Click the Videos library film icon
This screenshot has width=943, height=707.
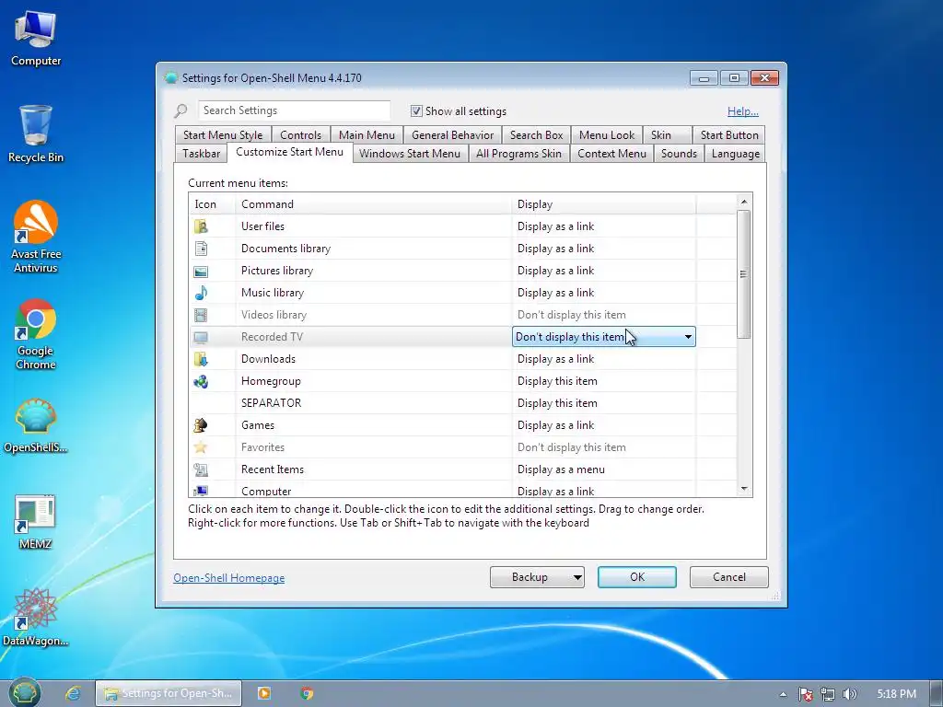[201, 315]
